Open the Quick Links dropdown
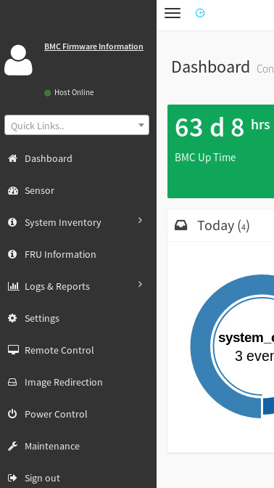 [x=77, y=125]
